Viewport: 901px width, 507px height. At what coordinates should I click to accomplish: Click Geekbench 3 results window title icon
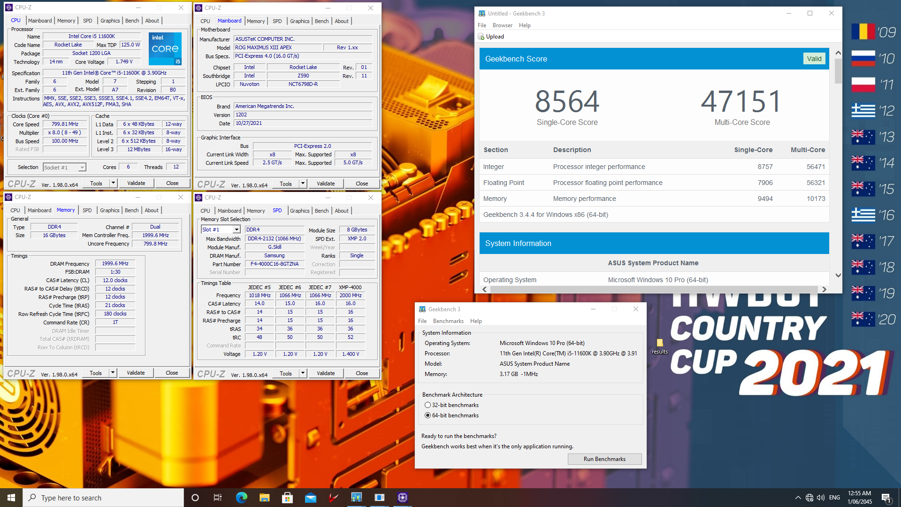coord(482,14)
